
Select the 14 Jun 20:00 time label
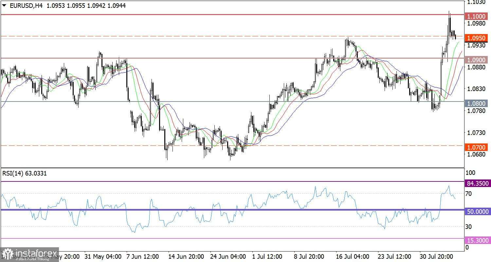(186, 256)
